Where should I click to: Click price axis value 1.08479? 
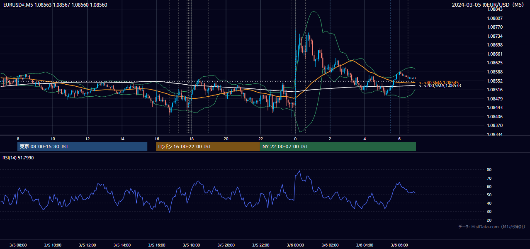tap(495, 99)
